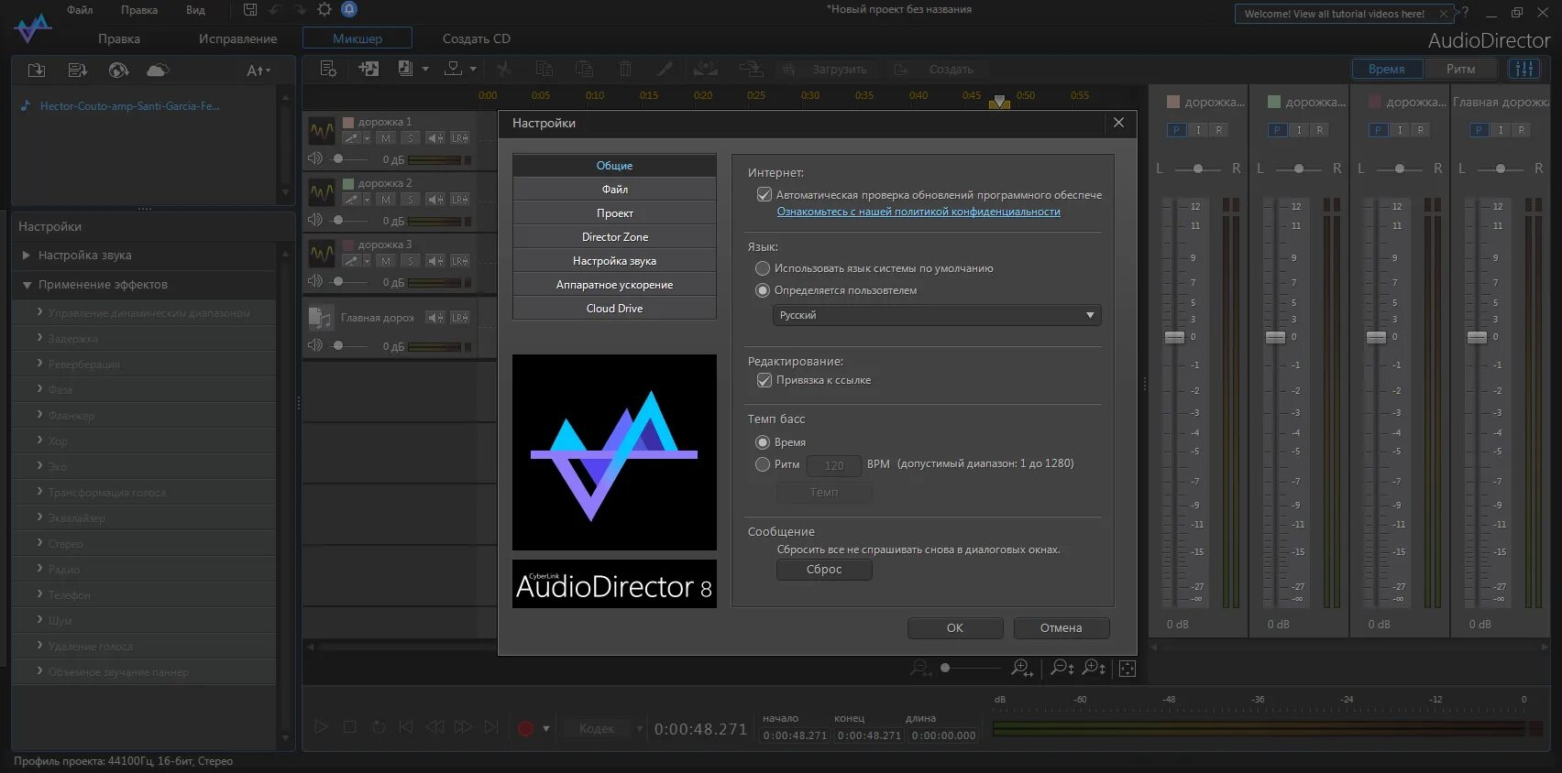
Task: Click the master track file icon
Action: 321,318
